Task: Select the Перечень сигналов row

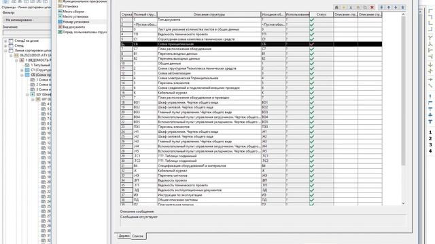Action: [251, 176]
